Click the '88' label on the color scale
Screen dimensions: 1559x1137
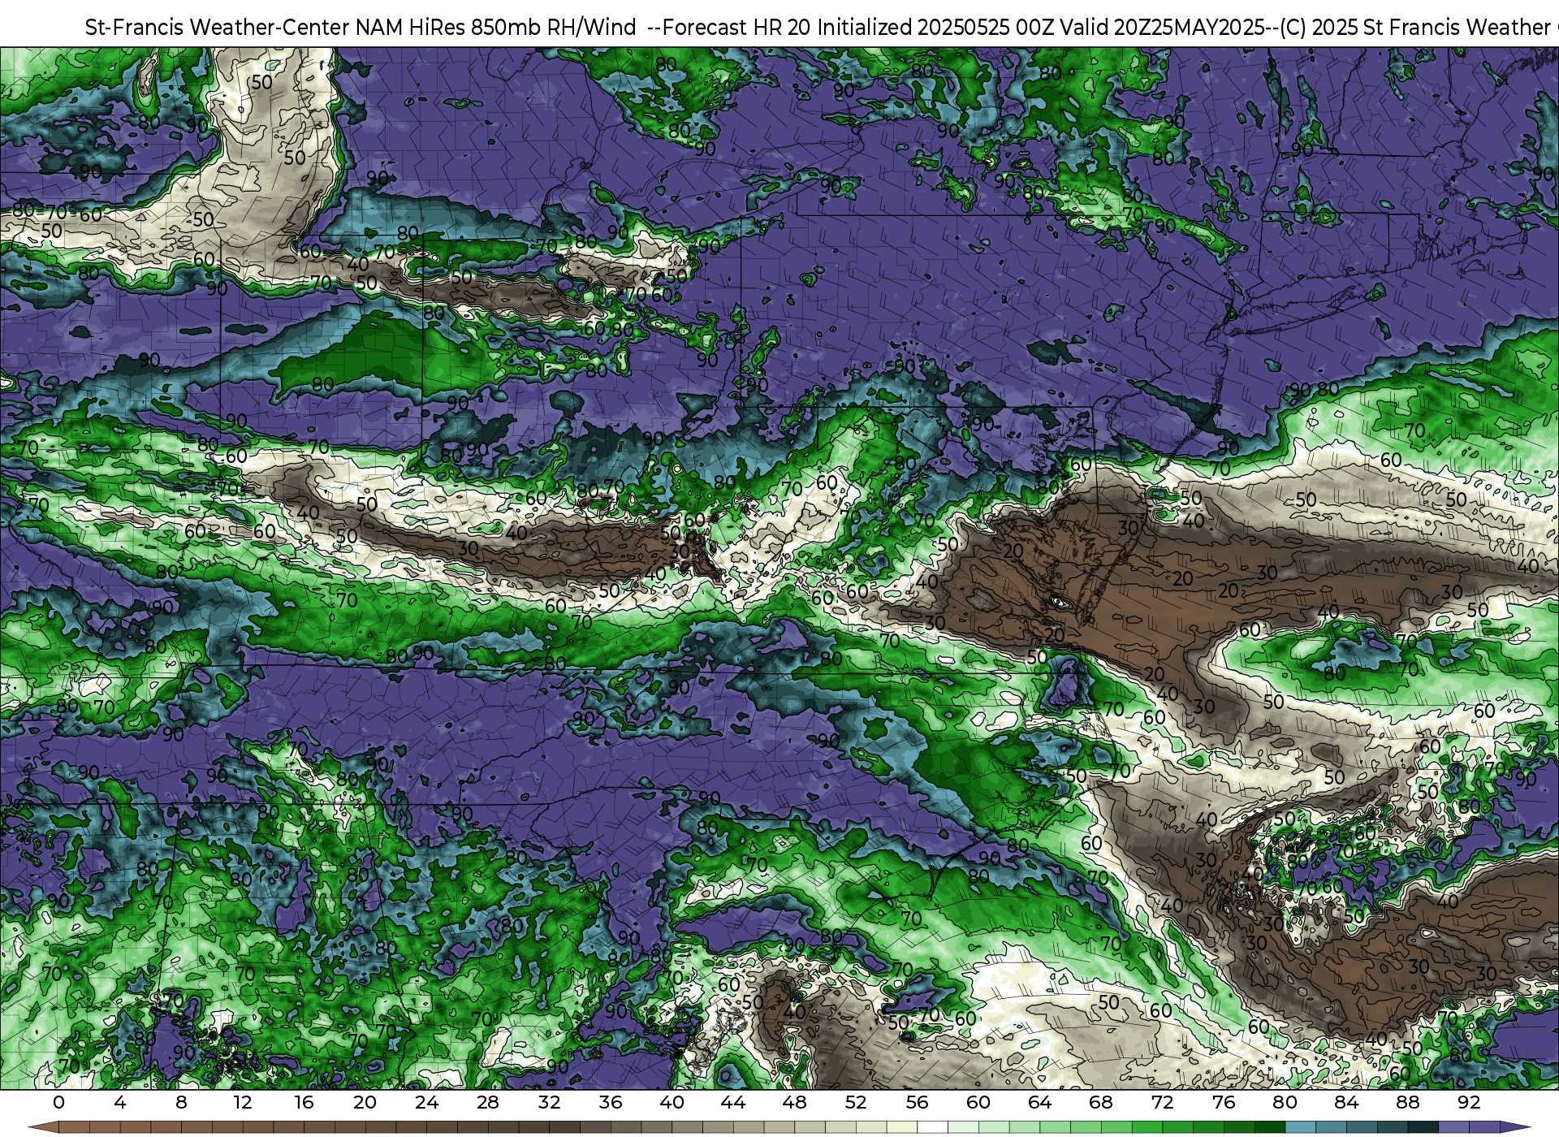pyautogui.click(x=1408, y=1102)
